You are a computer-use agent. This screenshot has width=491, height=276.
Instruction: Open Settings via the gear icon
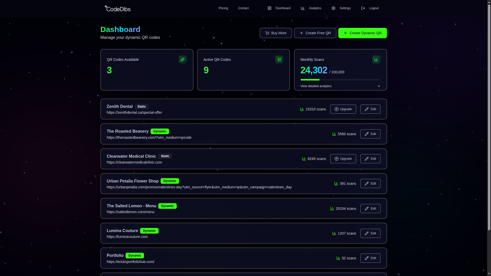pos(333,8)
